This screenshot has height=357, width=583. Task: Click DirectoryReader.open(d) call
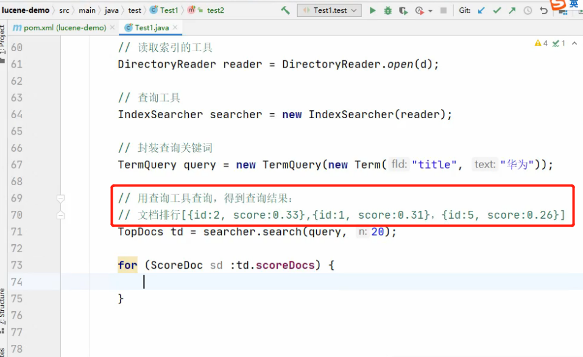pos(356,65)
